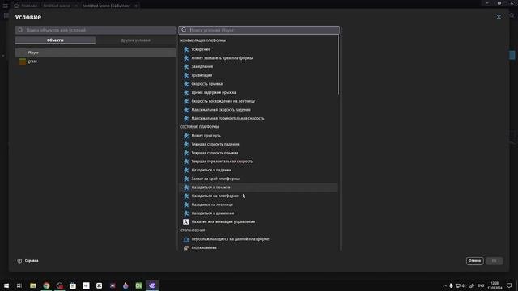Open the Справка help link

click(x=28, y=261)
